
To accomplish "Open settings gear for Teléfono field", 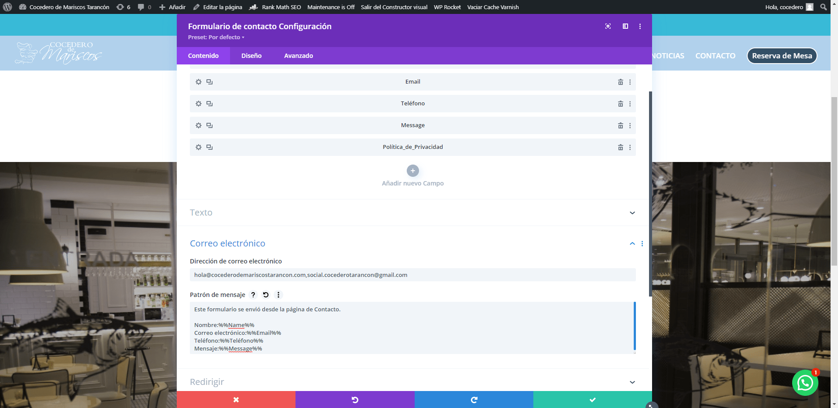I will click(199, 104).
